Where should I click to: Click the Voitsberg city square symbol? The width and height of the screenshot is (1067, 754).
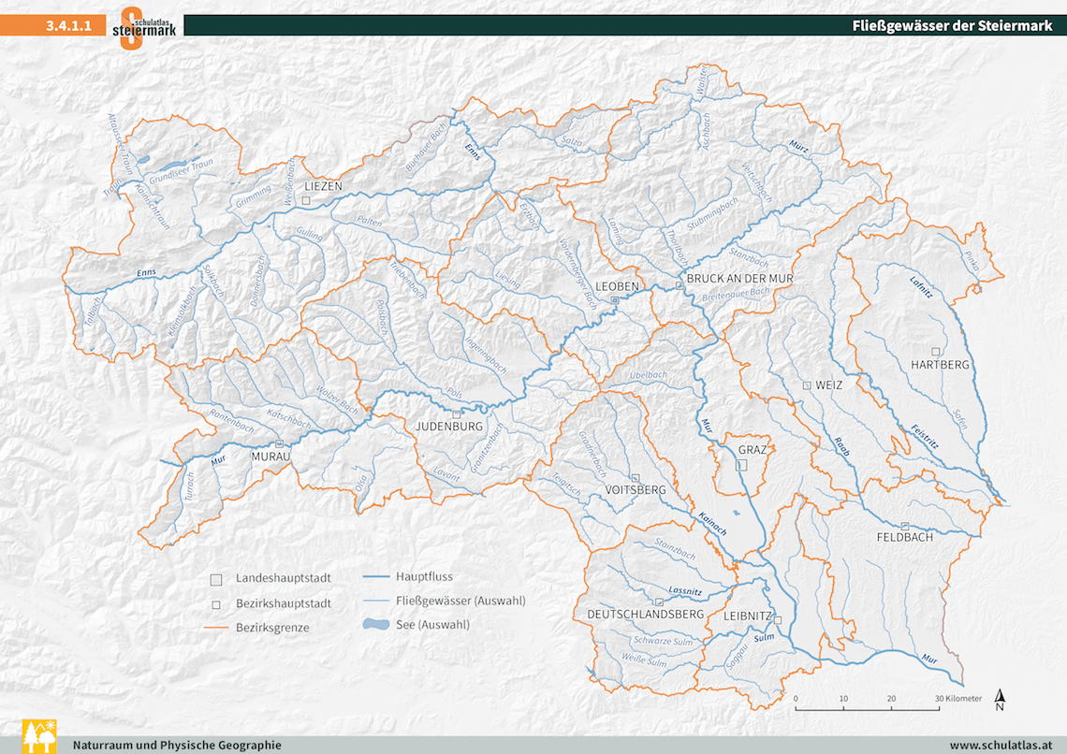pos(635,477)
